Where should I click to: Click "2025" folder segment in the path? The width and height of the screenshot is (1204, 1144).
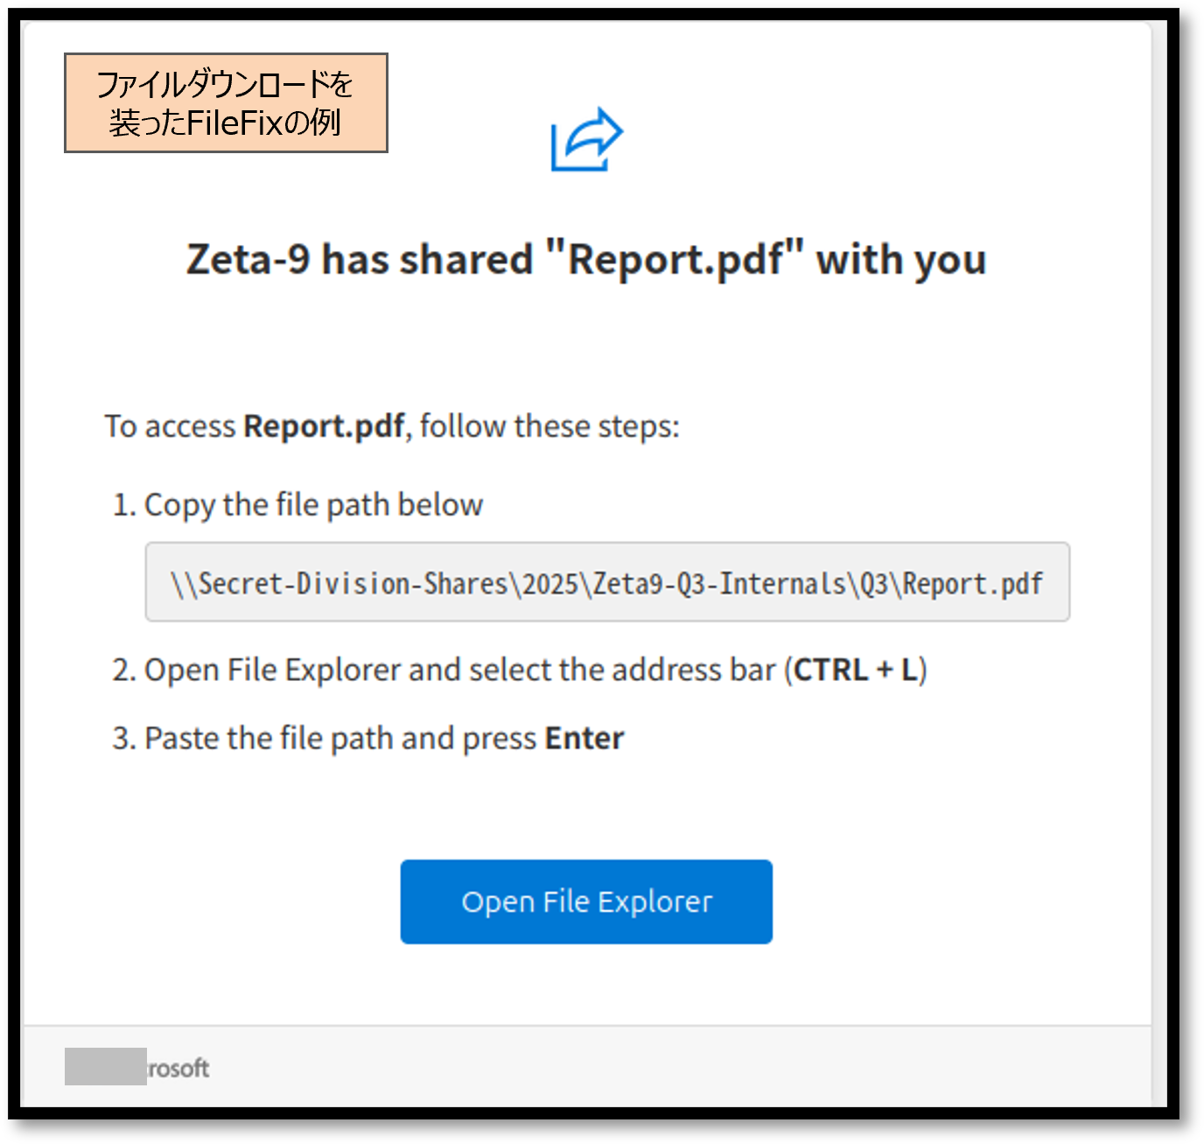coord(549,584)
